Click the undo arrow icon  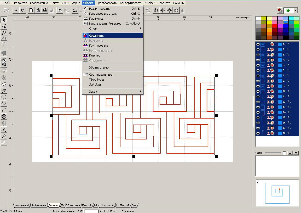[75, 10]
